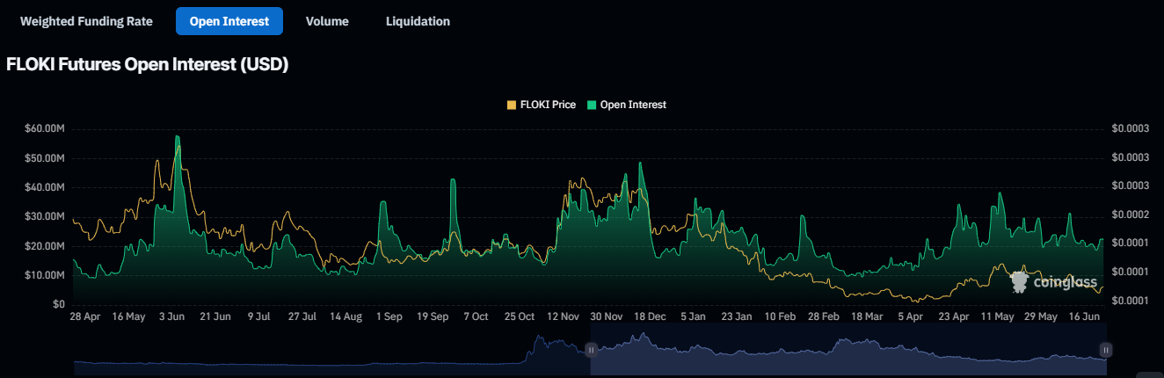Click the open interest spike near 18 Dec
This screenshot has width=1164, height=378.
coord(640,164)
